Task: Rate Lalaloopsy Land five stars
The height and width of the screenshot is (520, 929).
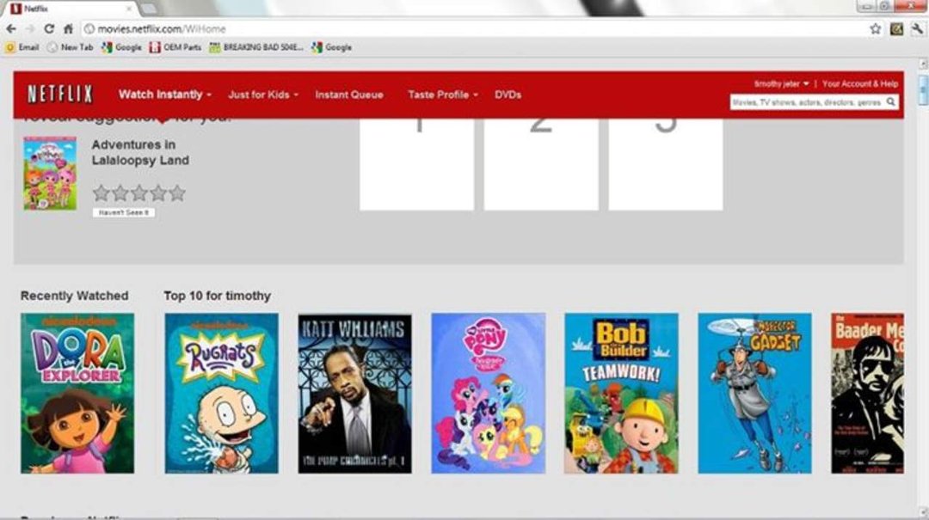Action: click(x=177, y=193)
